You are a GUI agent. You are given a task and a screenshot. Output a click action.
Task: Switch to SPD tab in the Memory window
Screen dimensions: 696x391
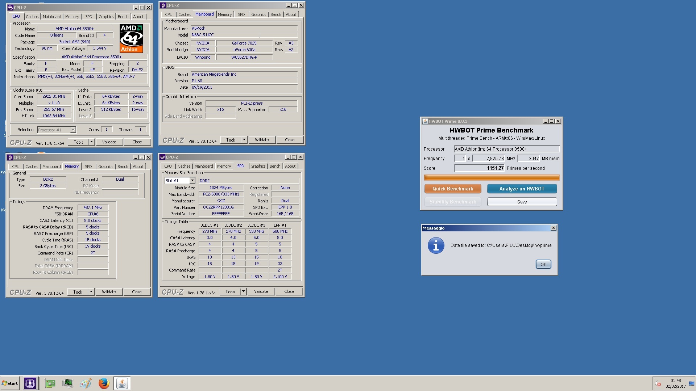(88, 167)
